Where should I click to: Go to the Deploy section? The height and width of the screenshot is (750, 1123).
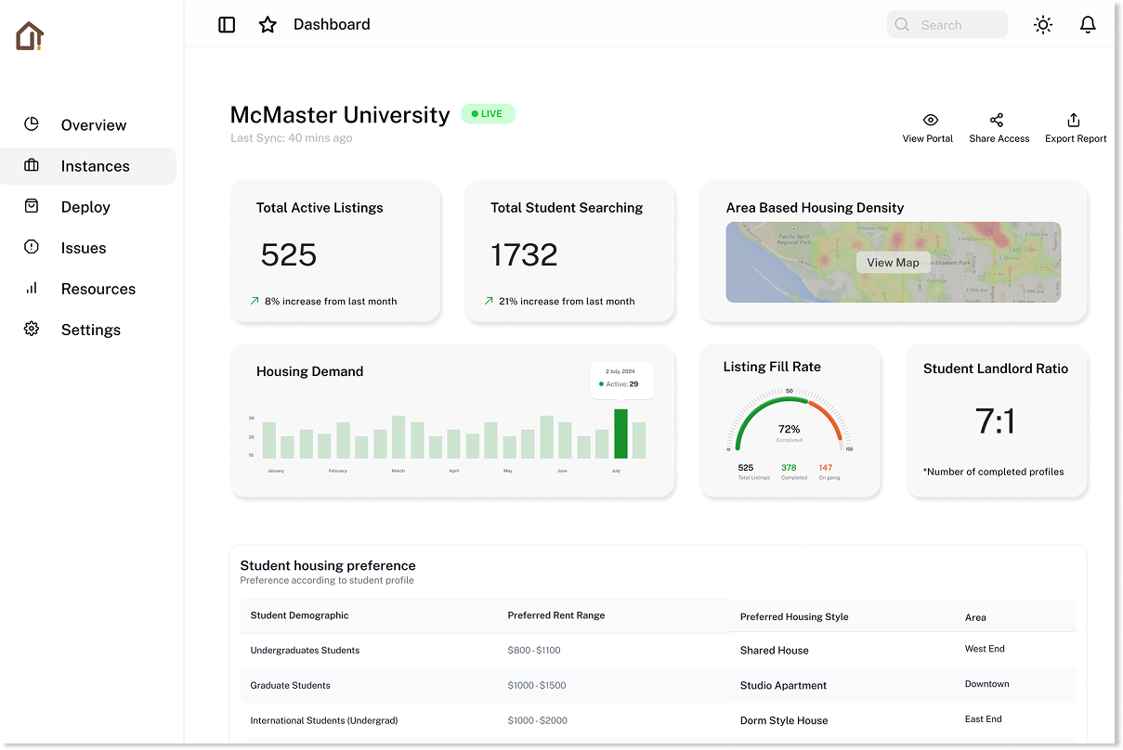point(85,207)
